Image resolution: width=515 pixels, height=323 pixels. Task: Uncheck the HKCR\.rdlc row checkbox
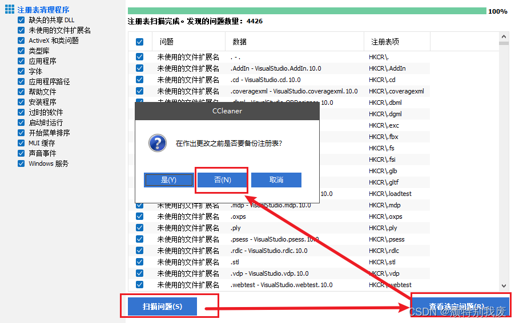coord(139,251)
